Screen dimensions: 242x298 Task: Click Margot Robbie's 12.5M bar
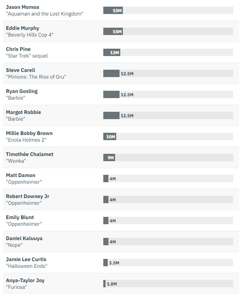coord(111,116)
